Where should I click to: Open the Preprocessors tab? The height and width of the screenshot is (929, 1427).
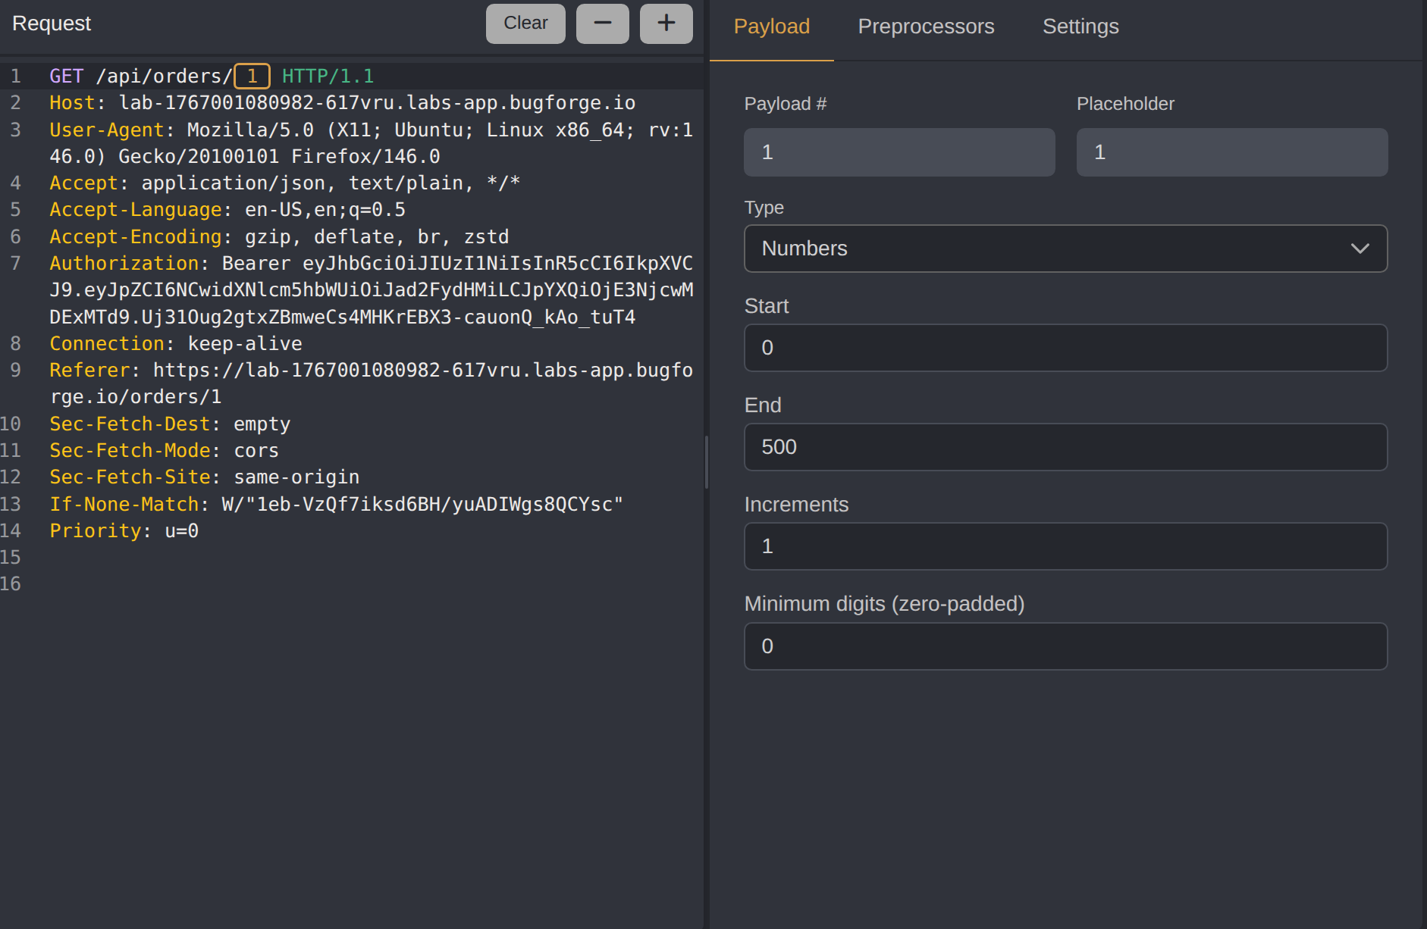coord(926,27)
